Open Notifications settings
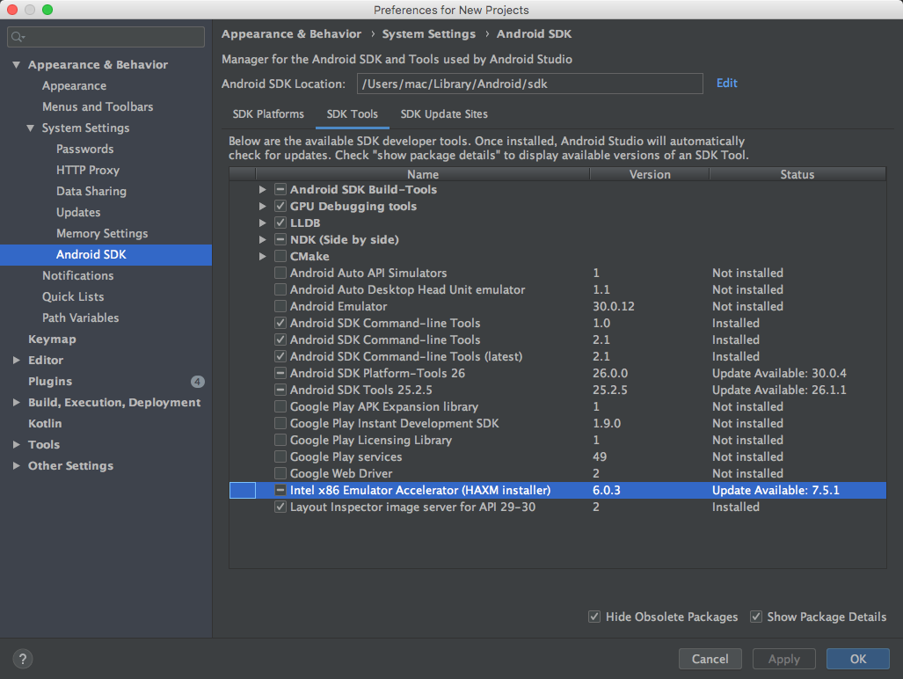The height and width of the screenshot is (679, 903). tap(77, 276)
